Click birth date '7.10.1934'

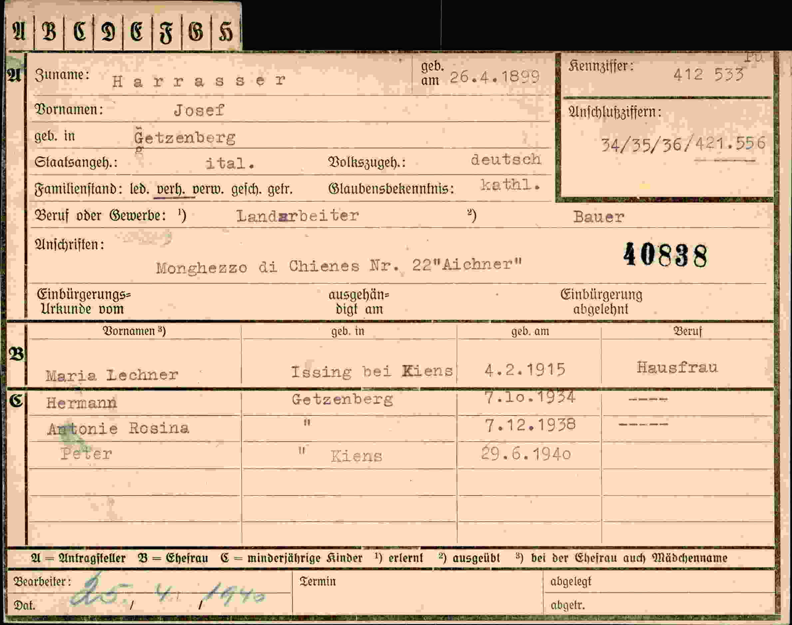(530, 397)
